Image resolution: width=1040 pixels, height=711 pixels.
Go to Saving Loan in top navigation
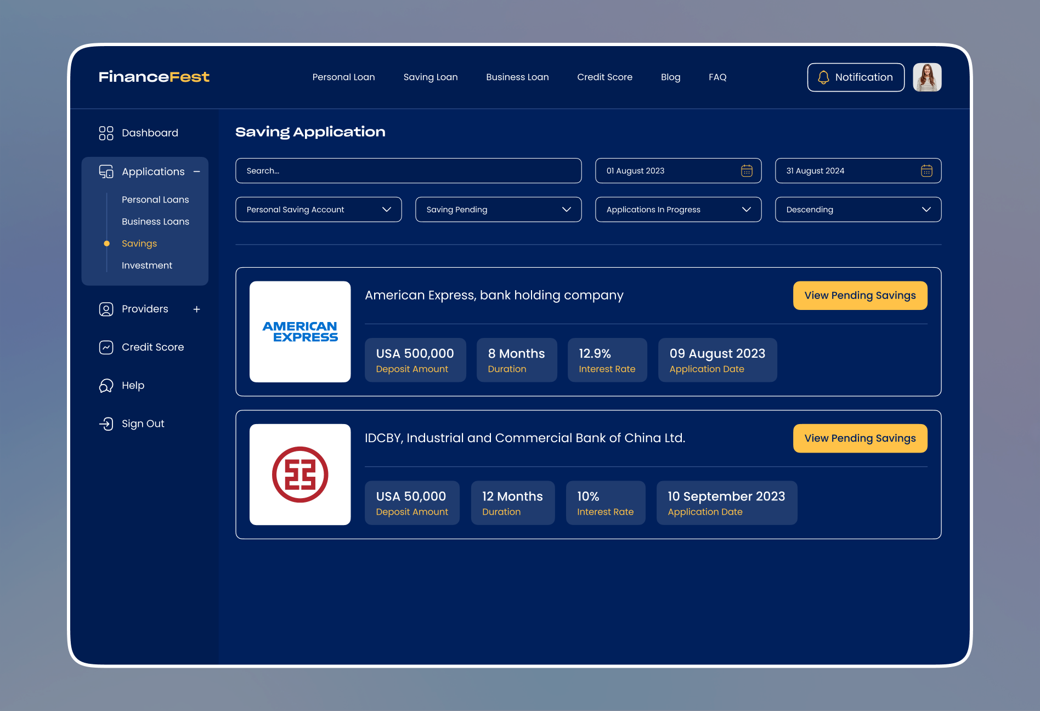point(431,77)
